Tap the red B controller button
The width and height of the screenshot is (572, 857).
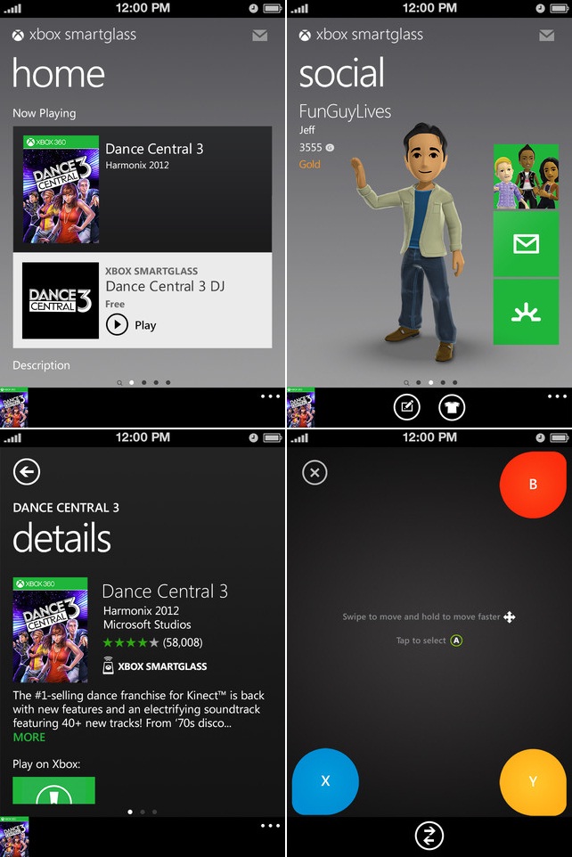click(x=533, y=485)
